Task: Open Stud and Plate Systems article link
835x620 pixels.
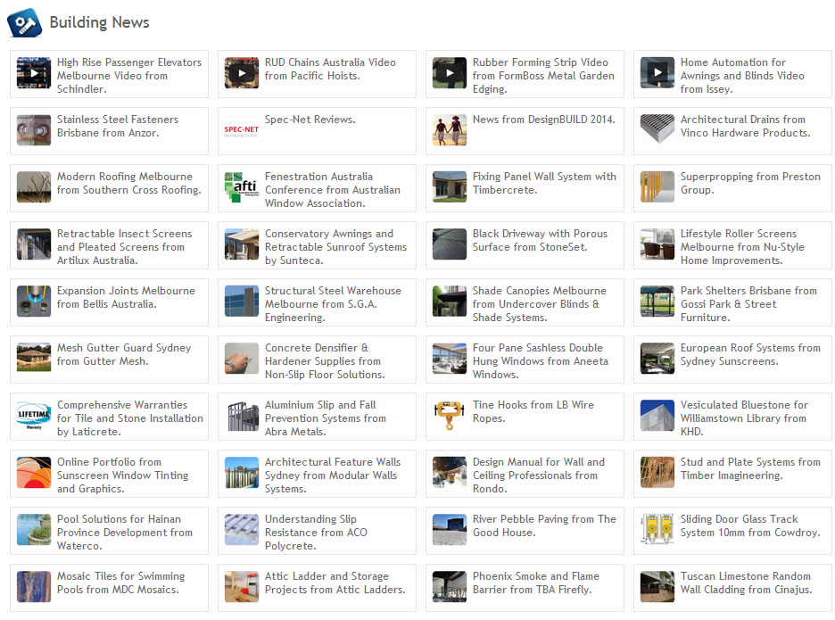Action: pos(750,468)
